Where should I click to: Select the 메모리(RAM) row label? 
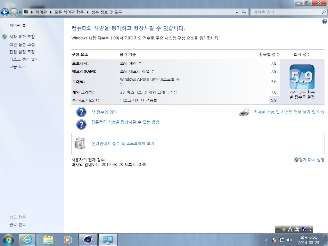84,71
